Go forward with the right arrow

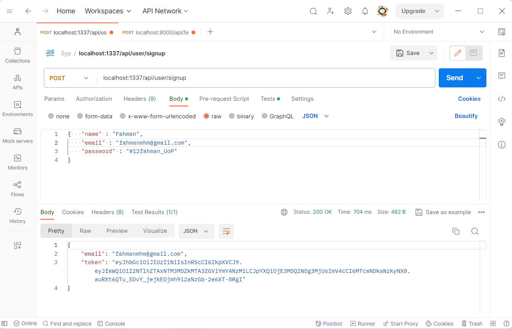click(x=45, y=11)
